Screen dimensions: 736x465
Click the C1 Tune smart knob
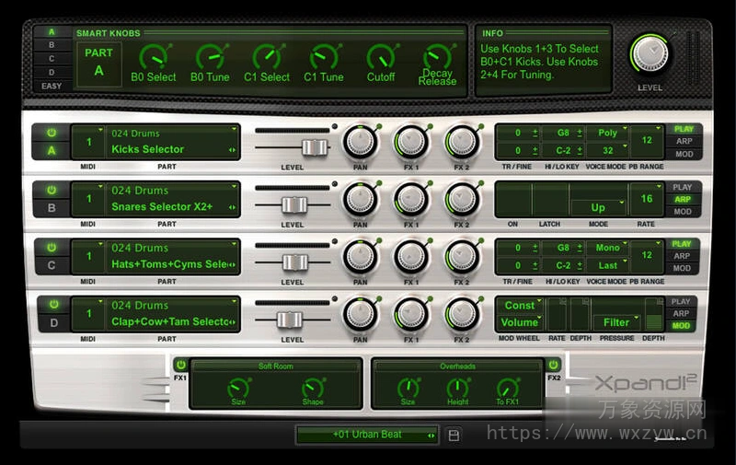point(324,58)
